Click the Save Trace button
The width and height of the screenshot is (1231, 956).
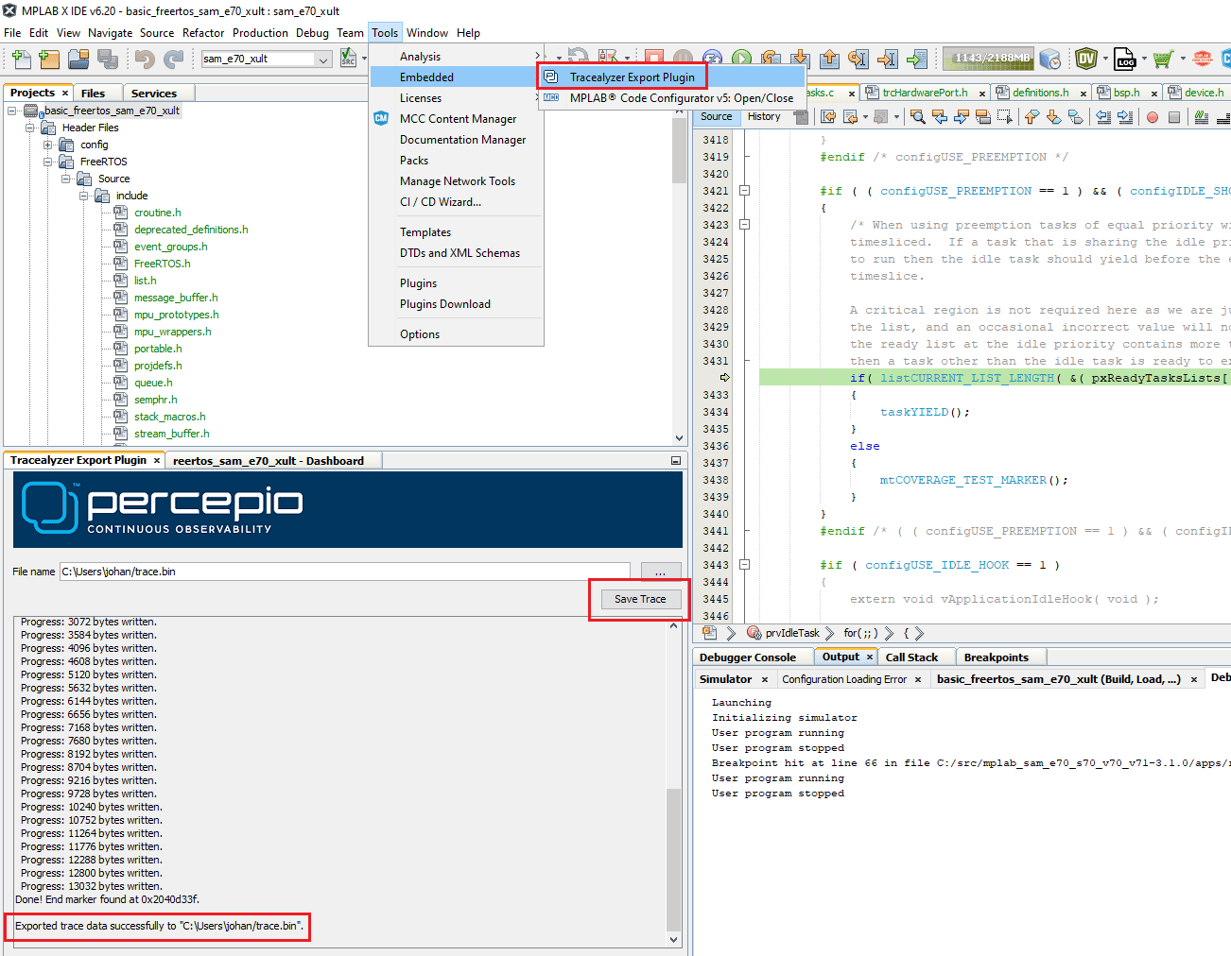(640, 599)
